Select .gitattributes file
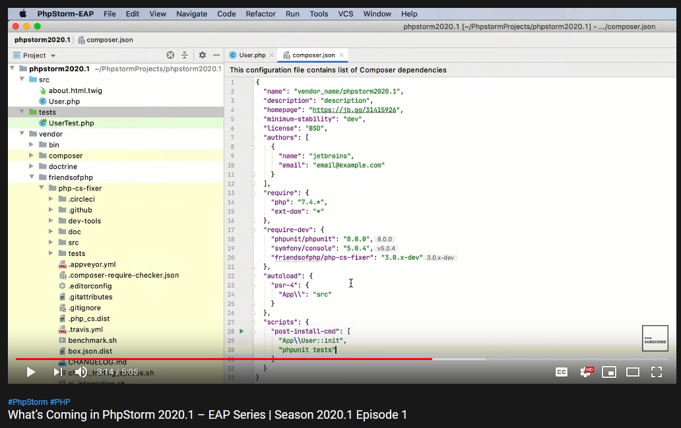The width and height of the screenshot is (681, 428). click(x=90, y=297)
